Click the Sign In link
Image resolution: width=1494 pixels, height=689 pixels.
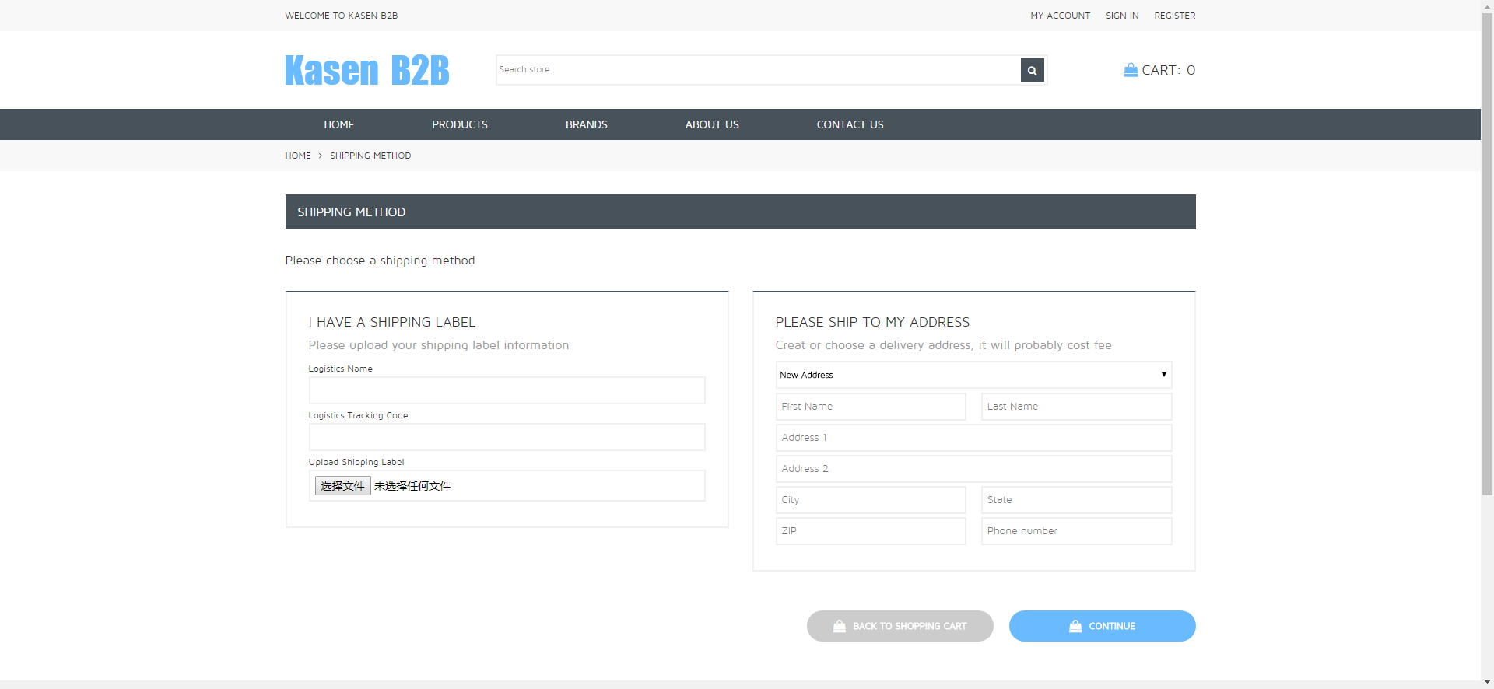pos(1122,16)
